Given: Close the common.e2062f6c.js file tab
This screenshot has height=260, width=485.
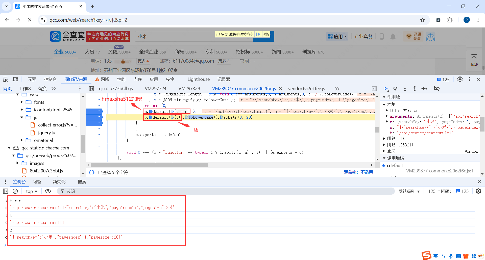Looking at the screenshot, I should 281,89.
